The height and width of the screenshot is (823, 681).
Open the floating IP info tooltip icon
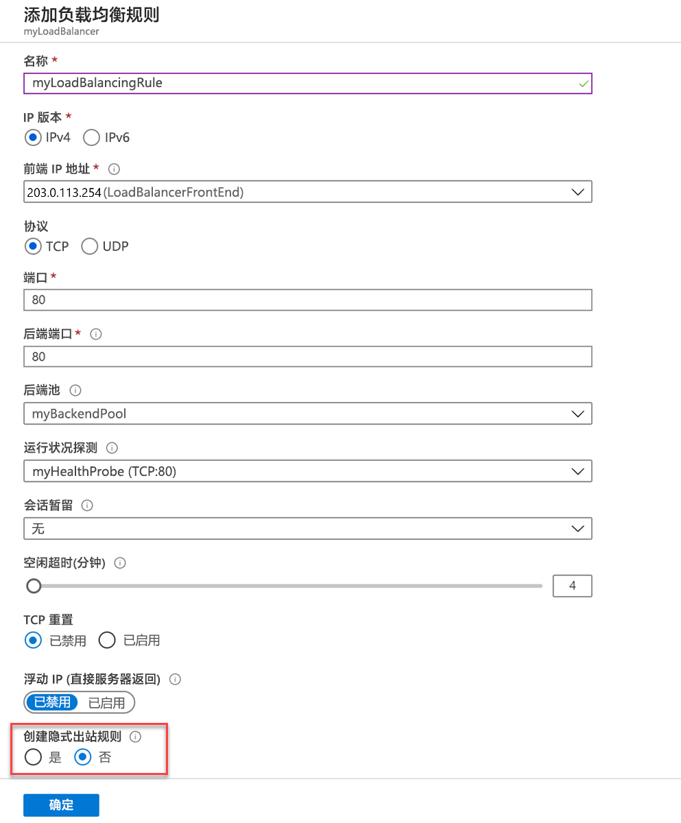tap(176, 679)
